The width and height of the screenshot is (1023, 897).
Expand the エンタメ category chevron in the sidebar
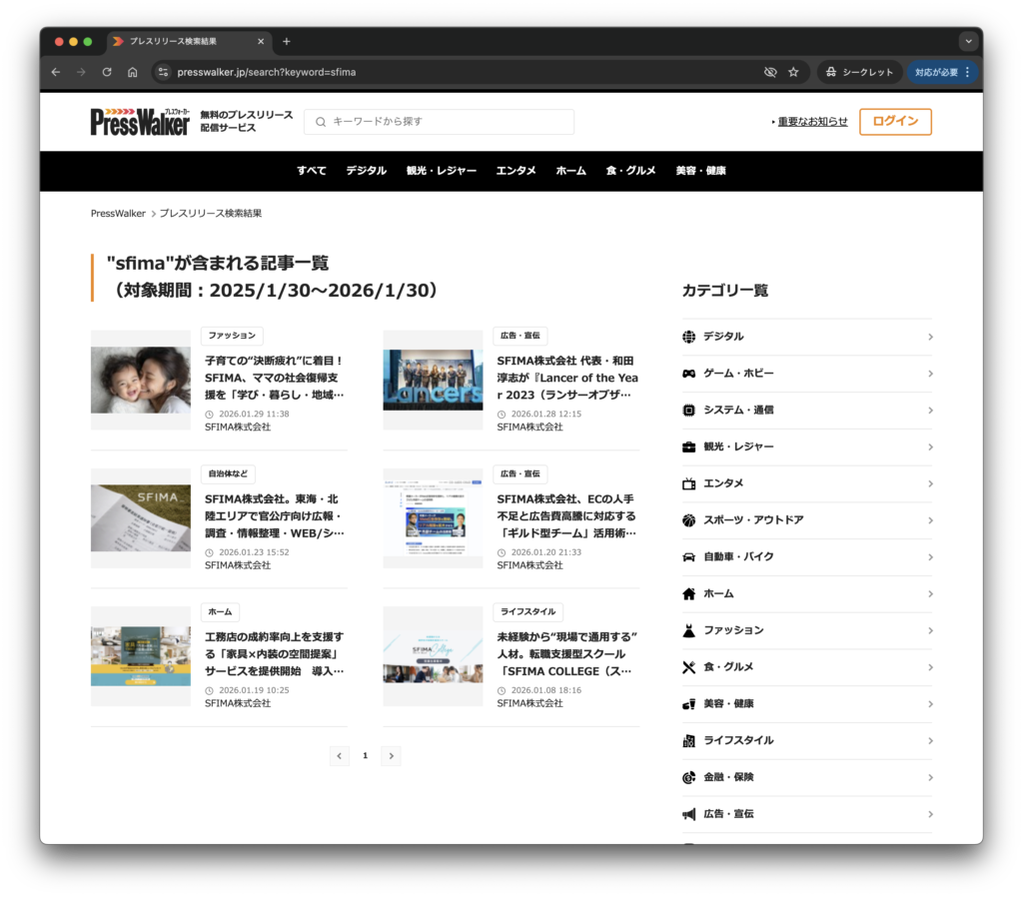click(930, 483)
